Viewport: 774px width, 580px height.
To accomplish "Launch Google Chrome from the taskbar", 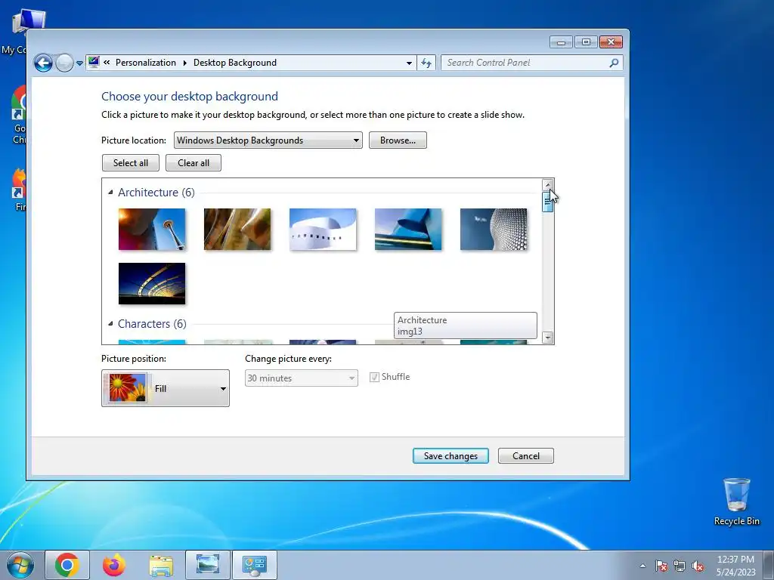I will point(67,565).
